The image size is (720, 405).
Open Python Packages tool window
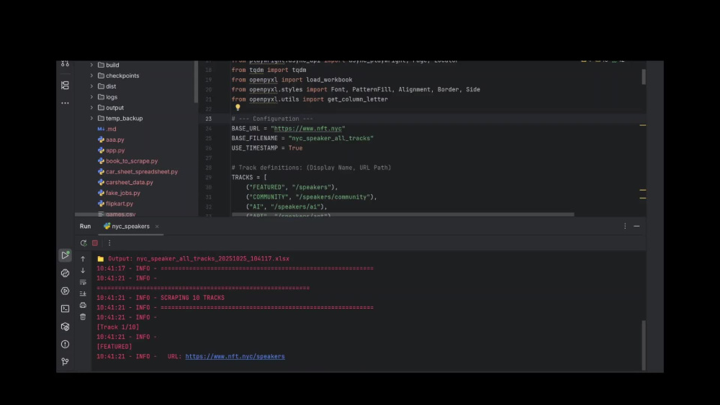click(x=66, y=326)
